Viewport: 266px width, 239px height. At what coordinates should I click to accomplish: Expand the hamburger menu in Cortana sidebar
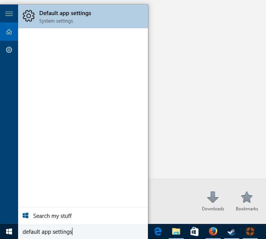(9, 14)
